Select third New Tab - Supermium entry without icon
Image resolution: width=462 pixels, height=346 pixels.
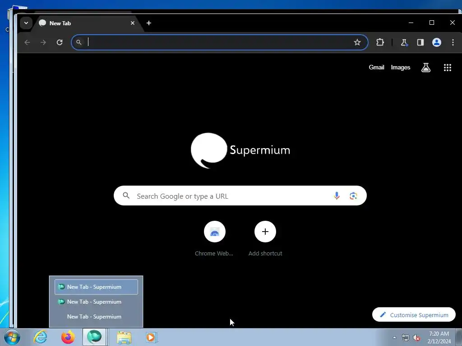coord(97,317)
